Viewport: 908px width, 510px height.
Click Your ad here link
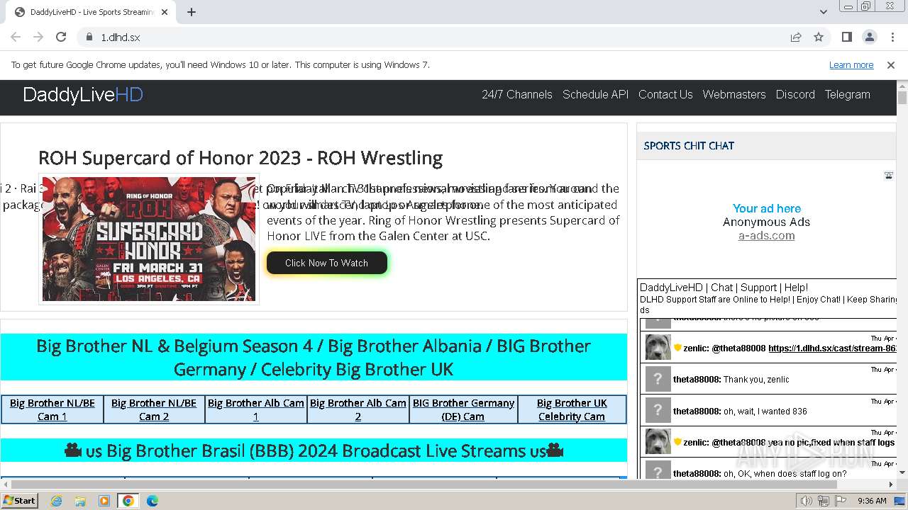coord(767,208)
